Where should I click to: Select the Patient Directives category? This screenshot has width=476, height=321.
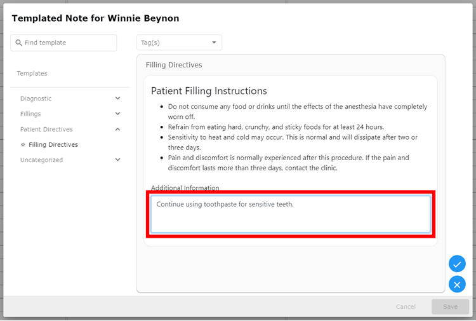(46, 129)
